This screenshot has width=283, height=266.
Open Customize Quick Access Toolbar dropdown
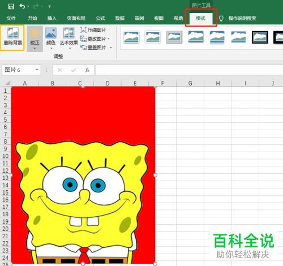[49, 7]
